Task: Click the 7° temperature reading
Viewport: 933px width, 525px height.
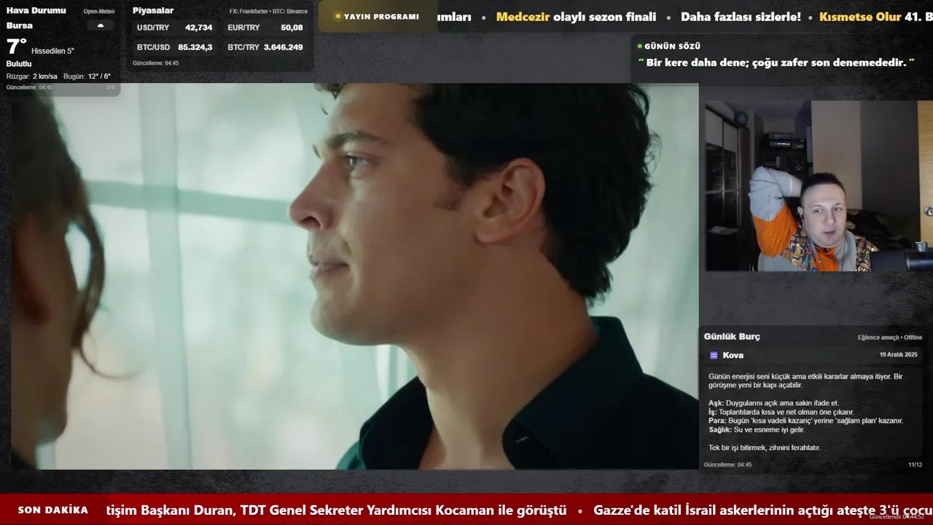Action: 17,47
